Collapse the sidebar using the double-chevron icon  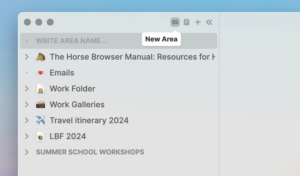click(209, 22)
